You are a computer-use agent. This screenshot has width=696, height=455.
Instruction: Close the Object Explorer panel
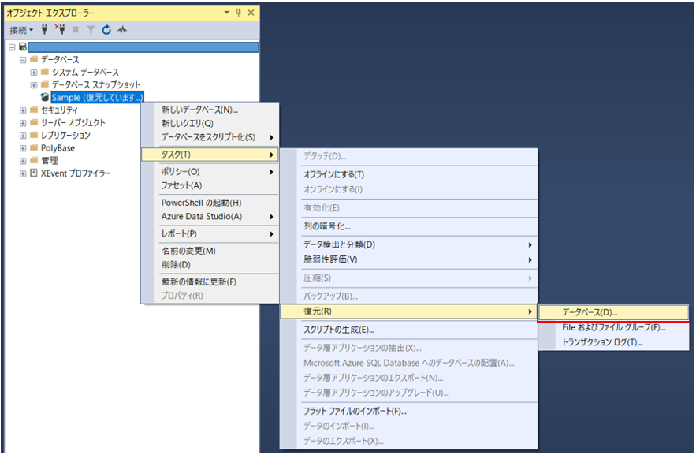coord(251,13)
